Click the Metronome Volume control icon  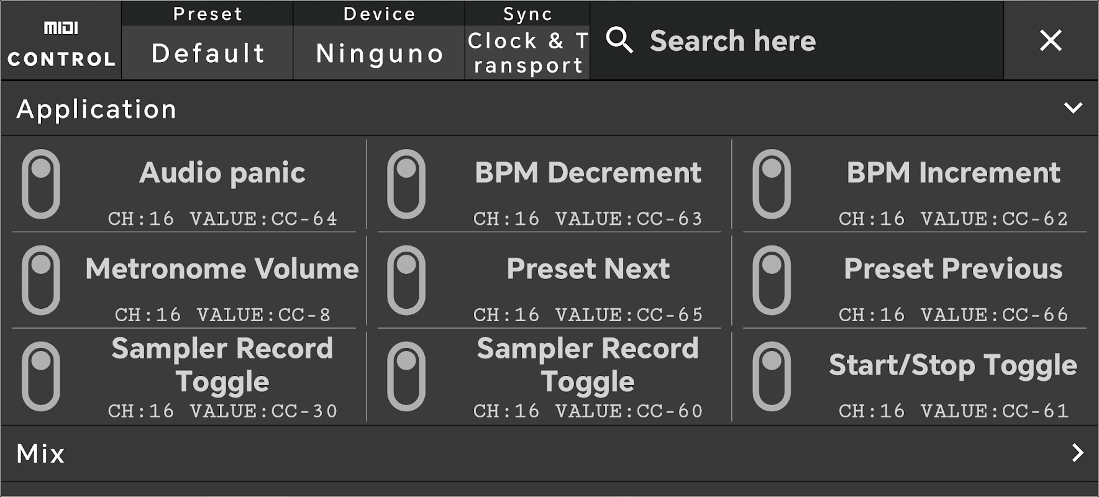point(41,280)
